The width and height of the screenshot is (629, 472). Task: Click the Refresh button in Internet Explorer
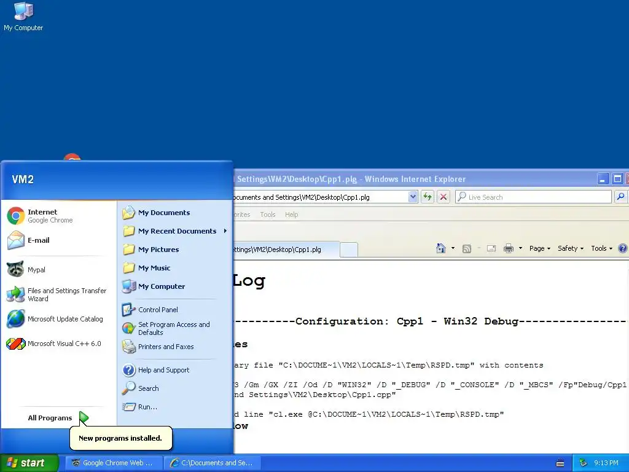[x=428, y=197]
